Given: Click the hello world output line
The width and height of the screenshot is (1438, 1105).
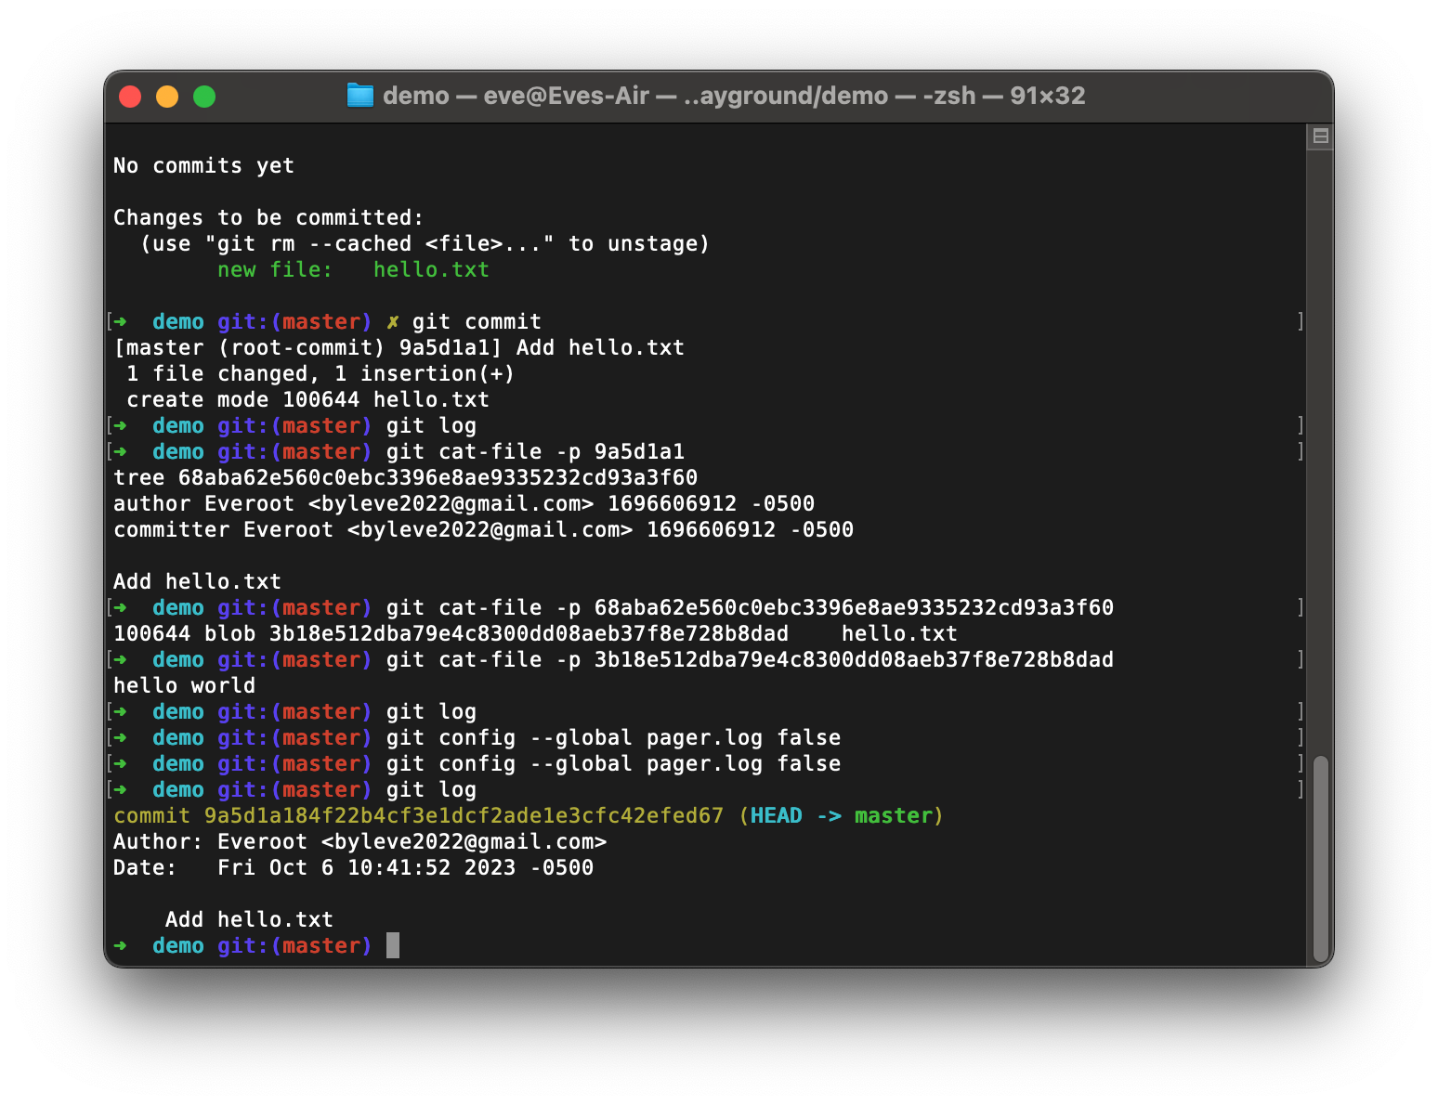Looking at the screenshot, I should [183, 685].
